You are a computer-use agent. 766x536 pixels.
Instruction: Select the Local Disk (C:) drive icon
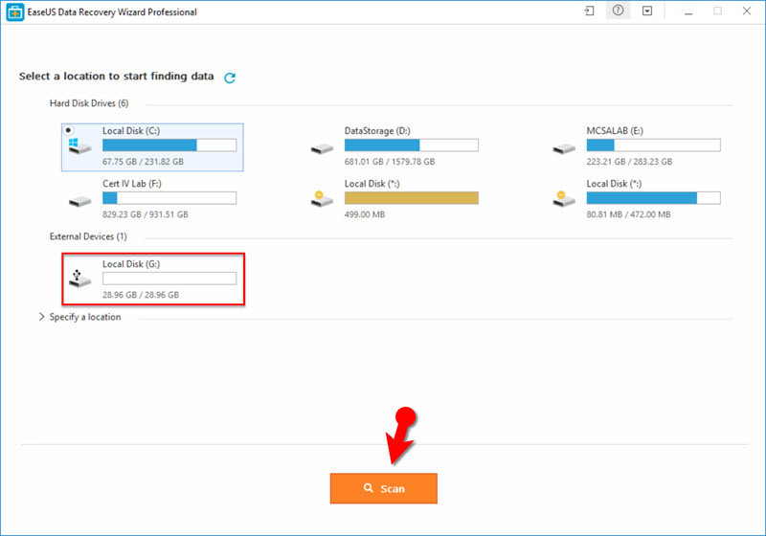coord(79,145)
